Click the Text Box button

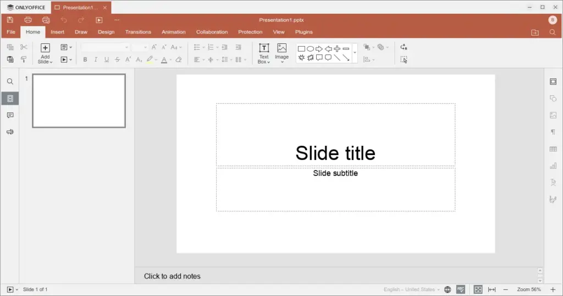[264, 54]
